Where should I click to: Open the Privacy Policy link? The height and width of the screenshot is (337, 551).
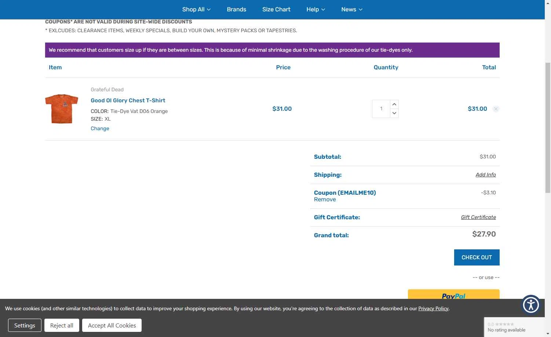pos(433,308)
